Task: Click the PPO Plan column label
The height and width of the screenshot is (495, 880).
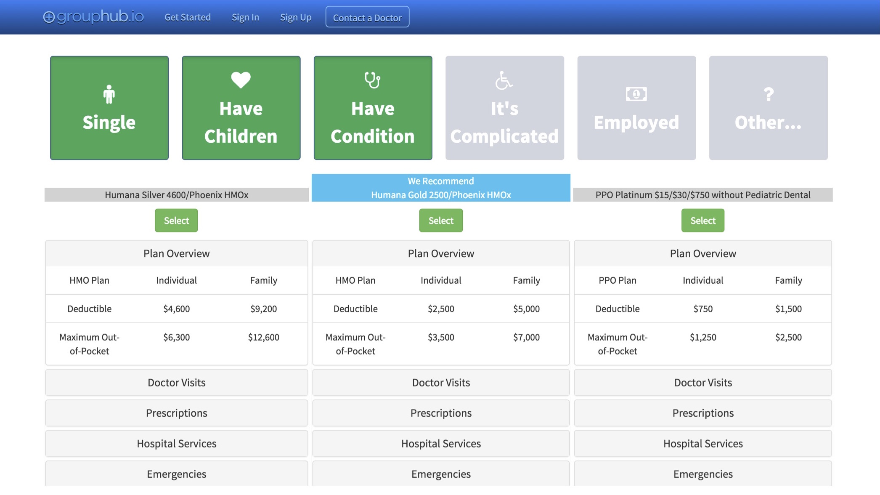Action: 618,280
